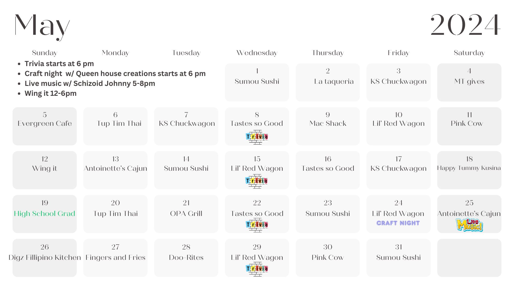The height and width of the screenshot is (289, 514).
Task: Select the green High School Grad text
Action: [44, 214]
